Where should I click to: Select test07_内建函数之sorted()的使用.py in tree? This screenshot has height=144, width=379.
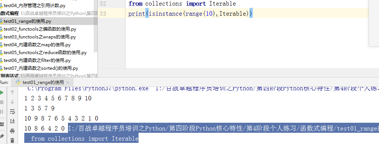point(41,68)
